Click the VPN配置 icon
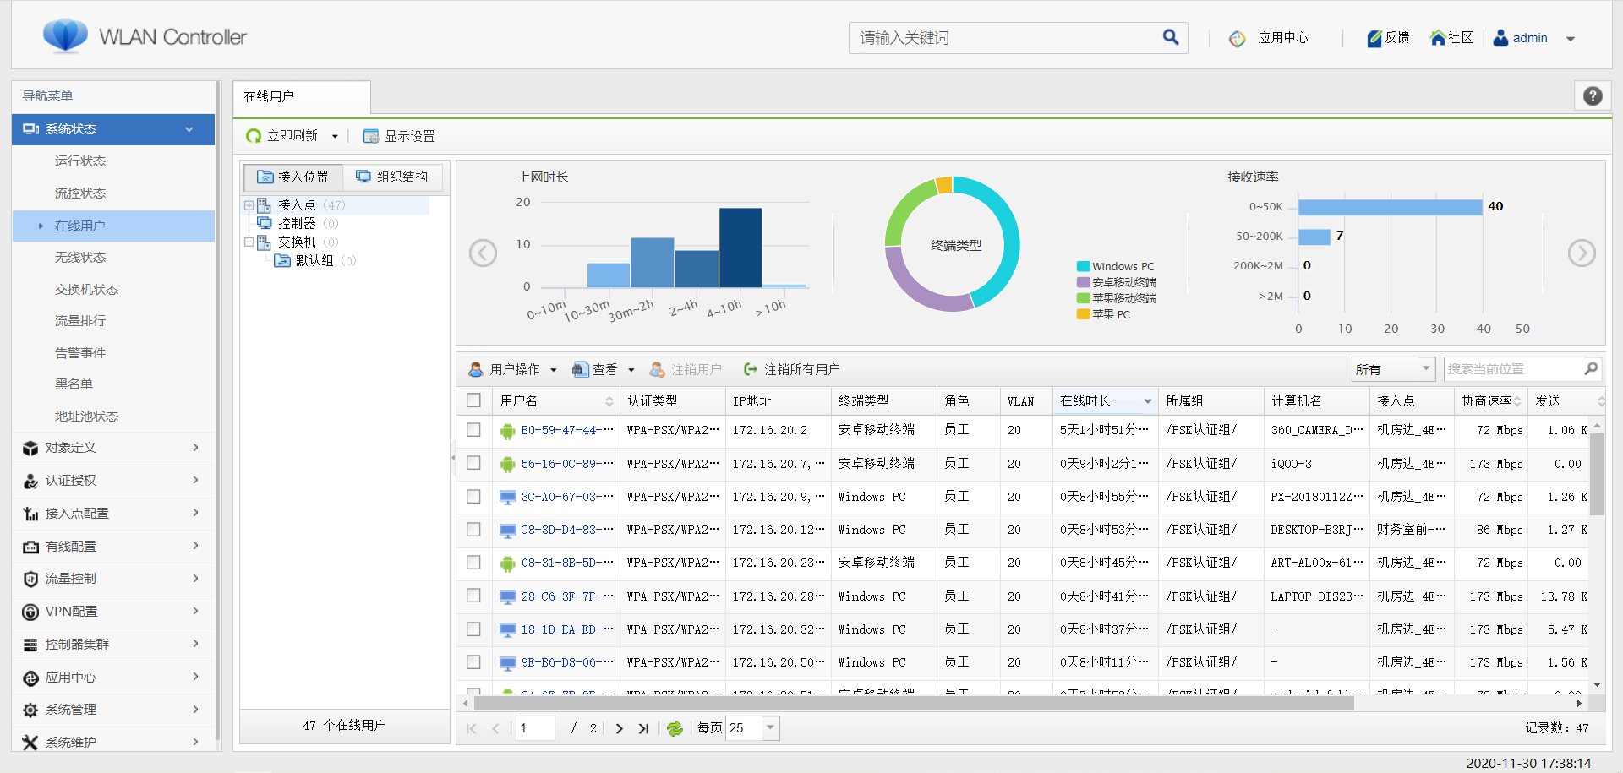Screen dimensions: 1623x773 pyautogui.click(x=30, y=612)
